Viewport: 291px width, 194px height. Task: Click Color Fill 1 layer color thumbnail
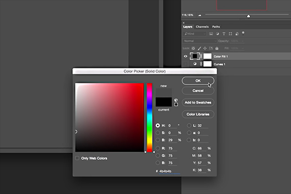(x=195, y=56)
